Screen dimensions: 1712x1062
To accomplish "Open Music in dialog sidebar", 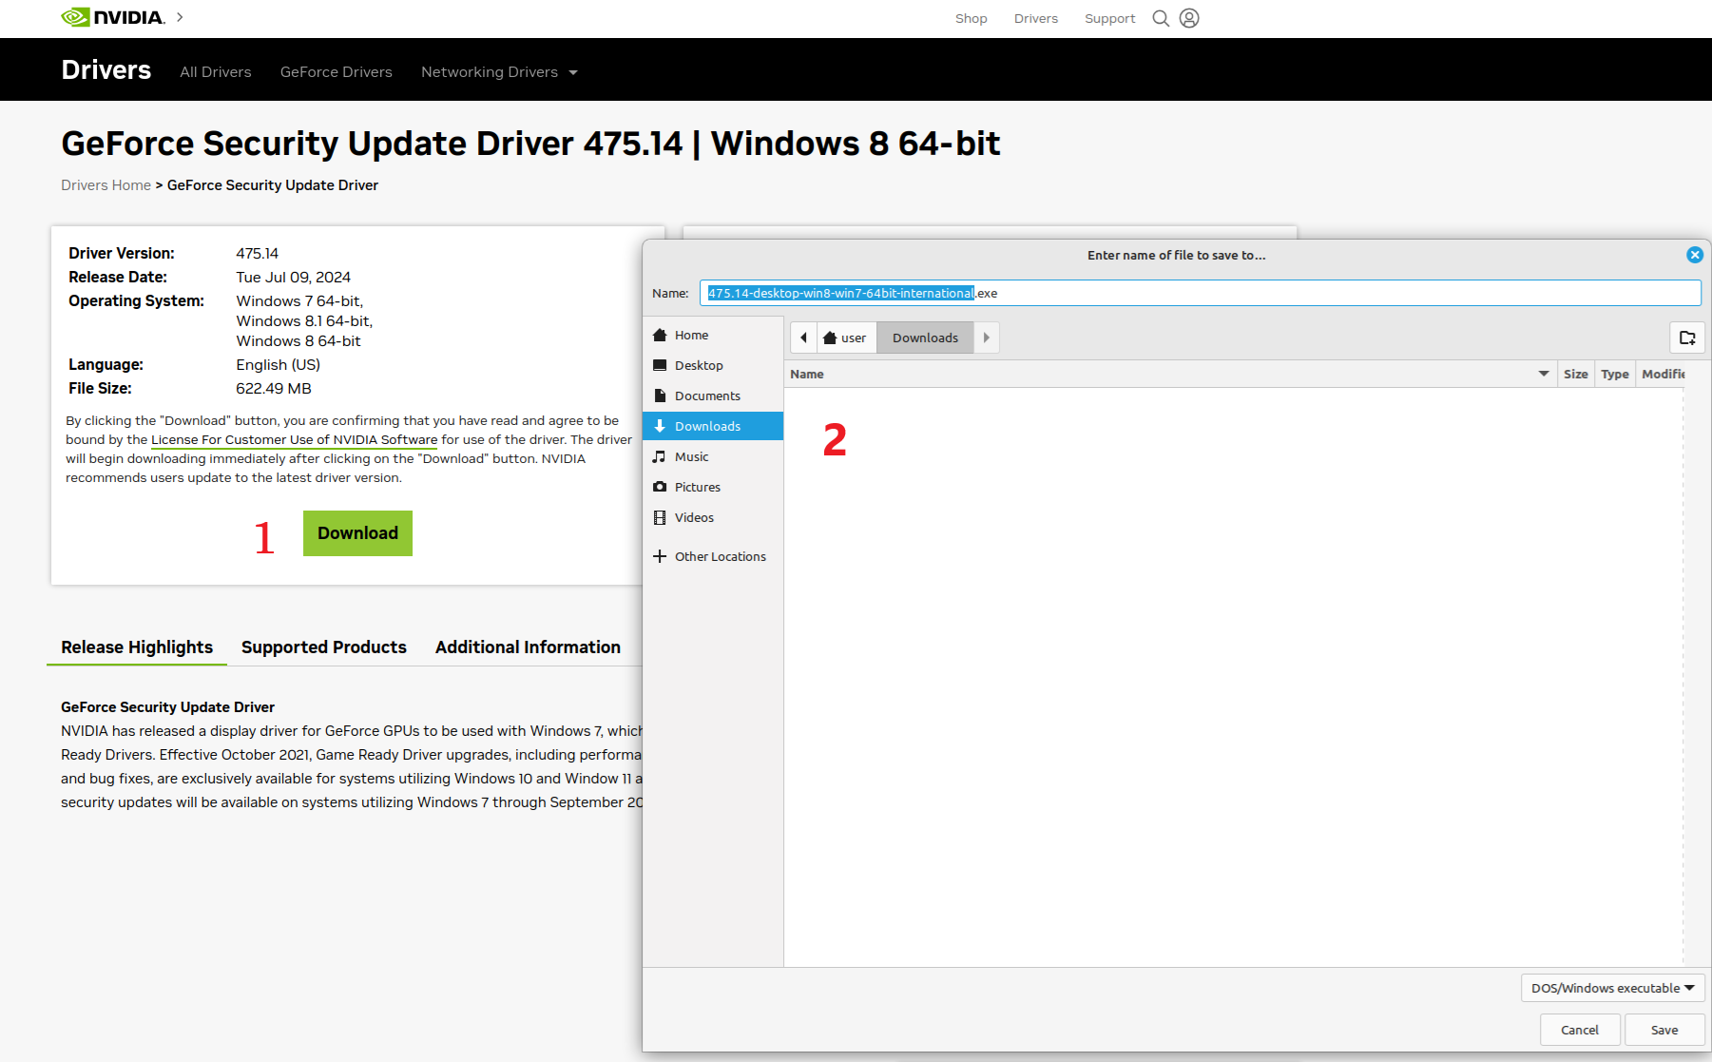I will (x=712, y=456).
